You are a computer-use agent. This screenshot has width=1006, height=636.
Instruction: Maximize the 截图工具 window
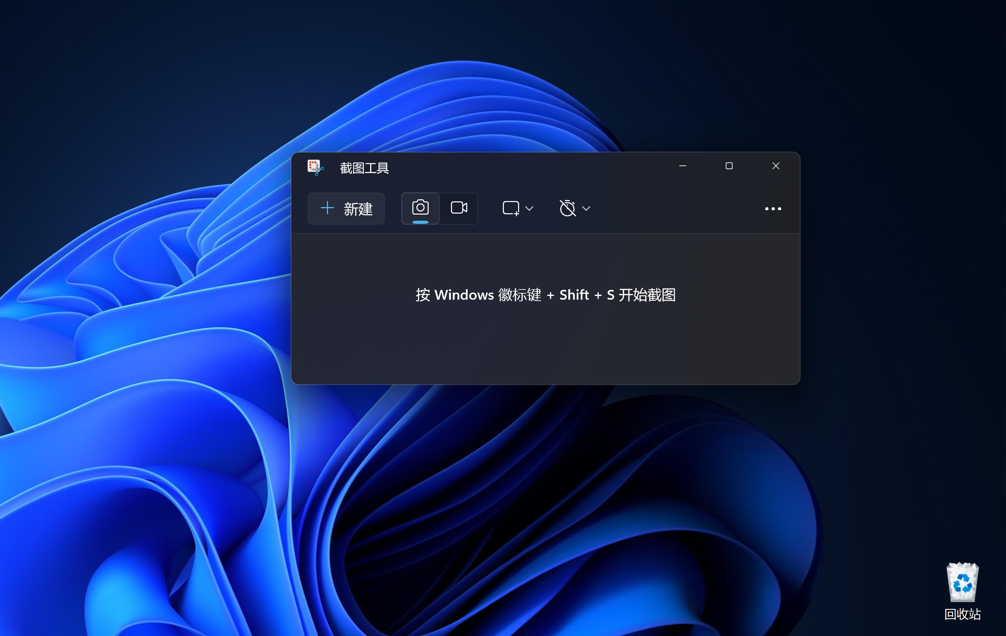(x=729, y=166)
